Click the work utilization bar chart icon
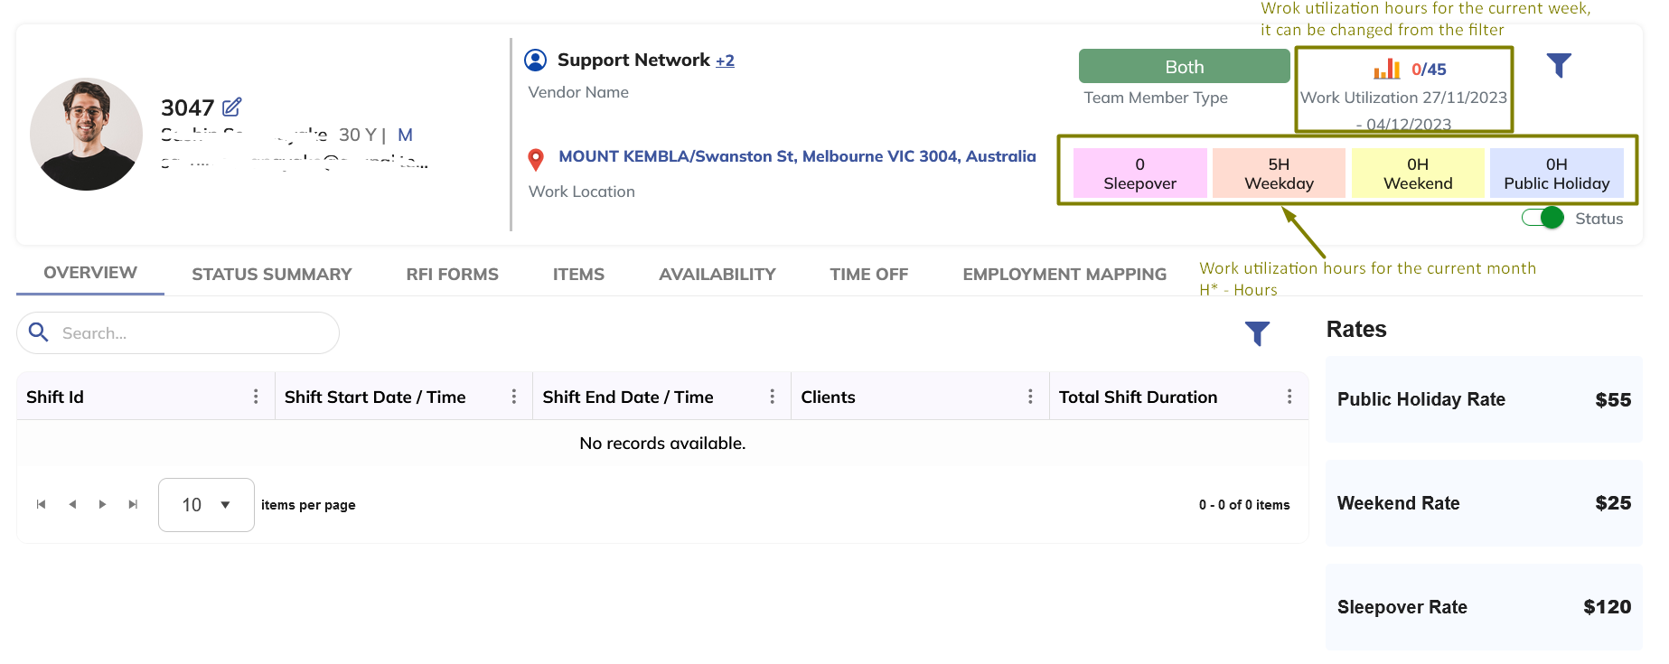This screenshot has height=664, width=1669. [1386, 70]
